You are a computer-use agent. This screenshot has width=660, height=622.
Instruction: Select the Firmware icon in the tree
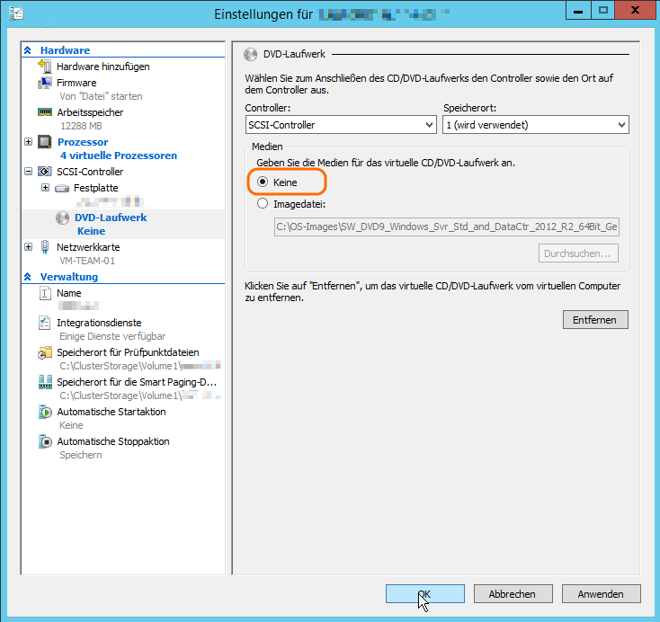pos(45,83)
